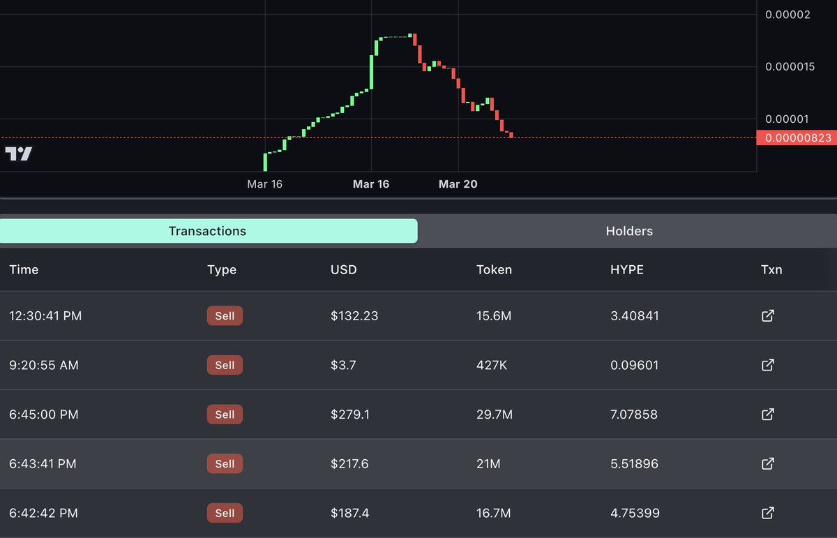Click the 5.51896 HYPE value
Image resolution: width=837 pixels, height=538 pixels.
pyautogui.click(x=634, y=463)
